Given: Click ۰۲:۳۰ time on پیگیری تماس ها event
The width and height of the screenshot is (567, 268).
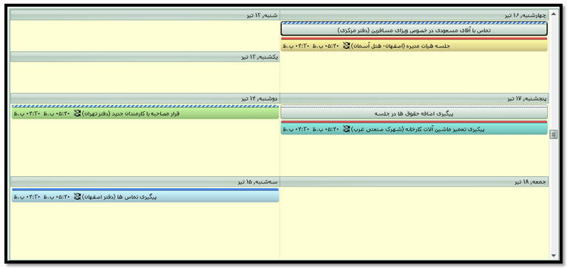Looking at the screenshot, I should click(x=27, y=197).
